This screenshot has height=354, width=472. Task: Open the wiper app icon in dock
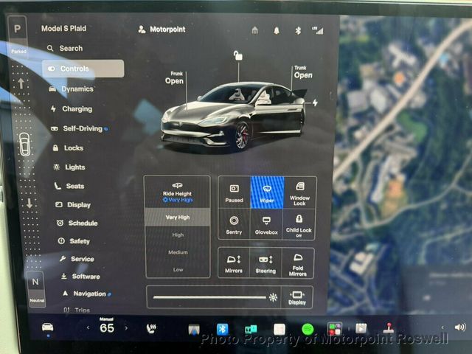pyautogui.click(x=194, y=329)
